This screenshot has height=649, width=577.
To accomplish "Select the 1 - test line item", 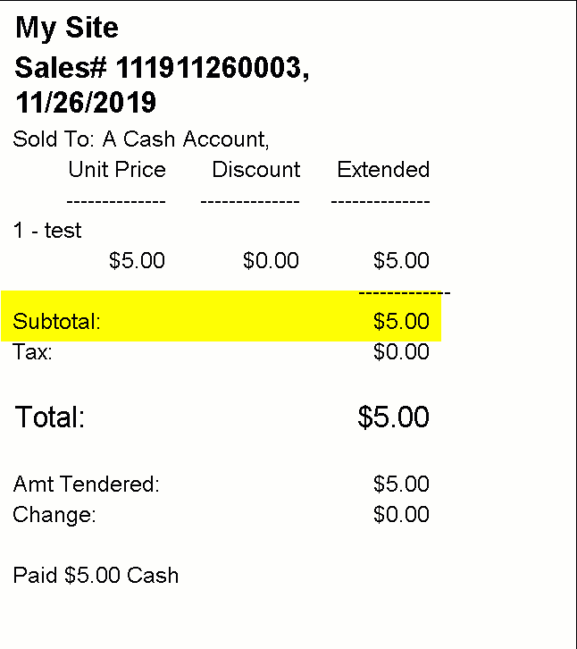I will coord(47,230).
